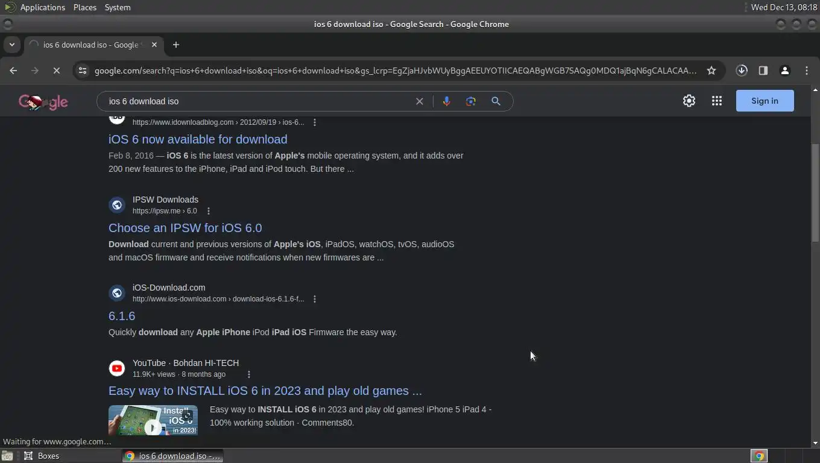The height and width of the screenshot is (463, 820).
Task: Start voice search with the microphone icon
Action: coord(447,101)
